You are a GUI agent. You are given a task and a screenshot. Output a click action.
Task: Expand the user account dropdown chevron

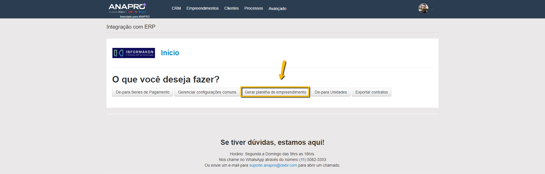pyautogui.click(x=431, y=8)
